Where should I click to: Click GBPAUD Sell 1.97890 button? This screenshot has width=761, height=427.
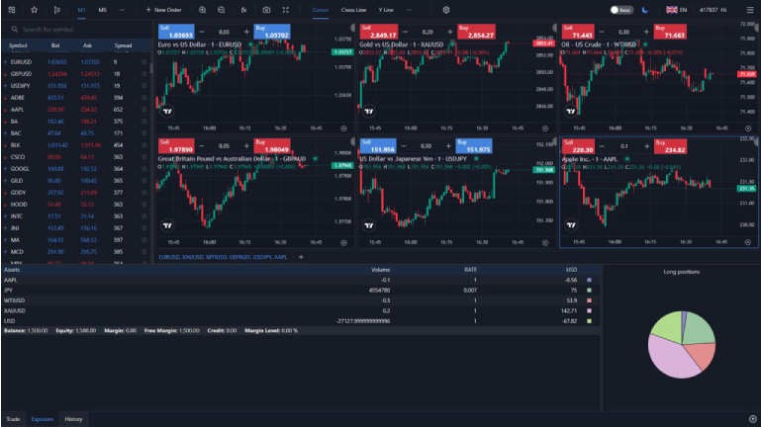coord(176,146)
